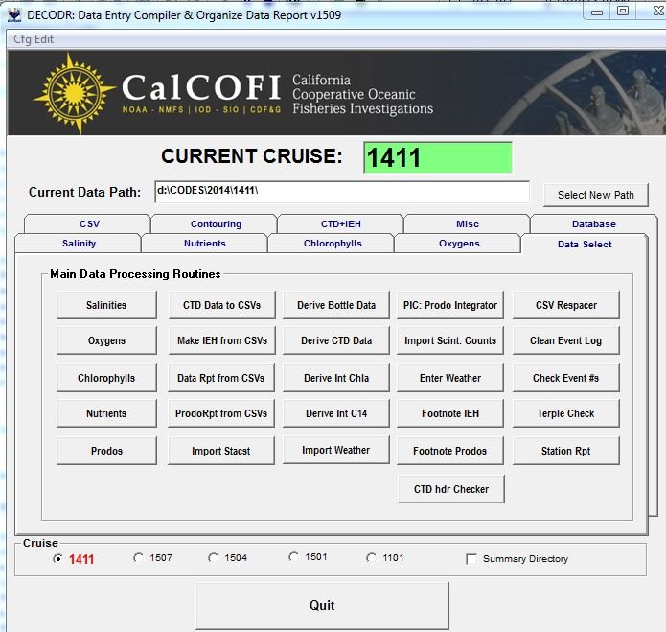Run CTD Data to CSVs
This screenshot has height=632, width=666.
click(x=221, y=305)
